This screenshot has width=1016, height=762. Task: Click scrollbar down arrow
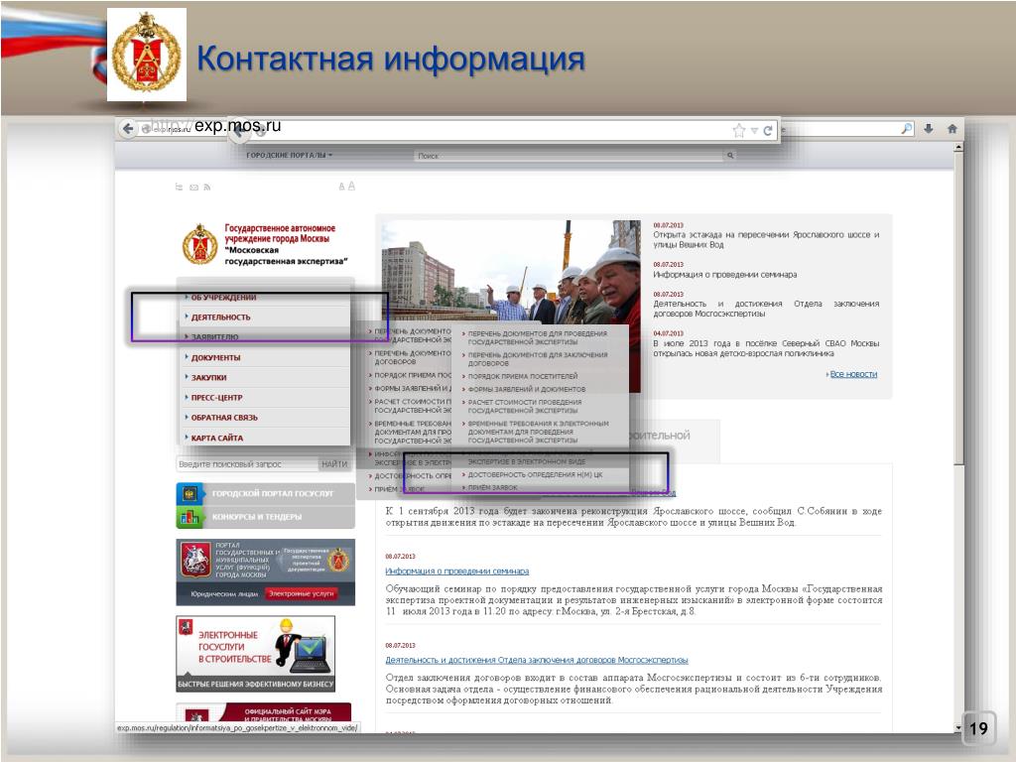tap(959, 727)
